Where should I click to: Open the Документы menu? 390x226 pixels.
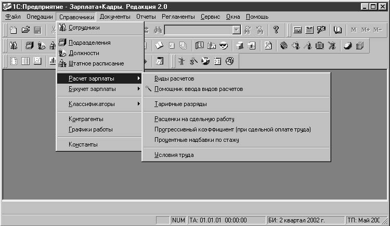115,17
